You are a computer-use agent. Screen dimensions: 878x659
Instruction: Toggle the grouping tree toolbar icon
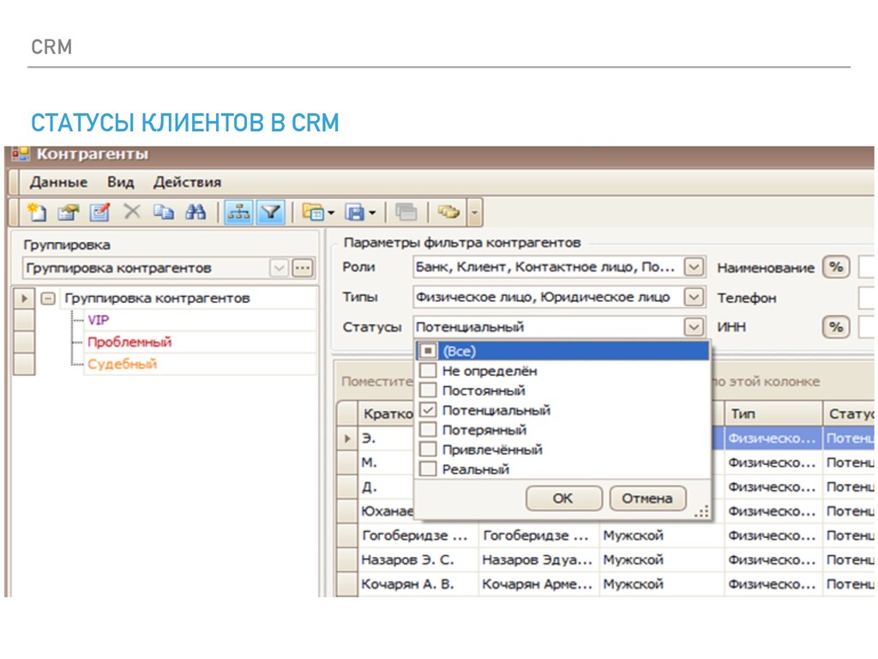[x=238, y=212]
